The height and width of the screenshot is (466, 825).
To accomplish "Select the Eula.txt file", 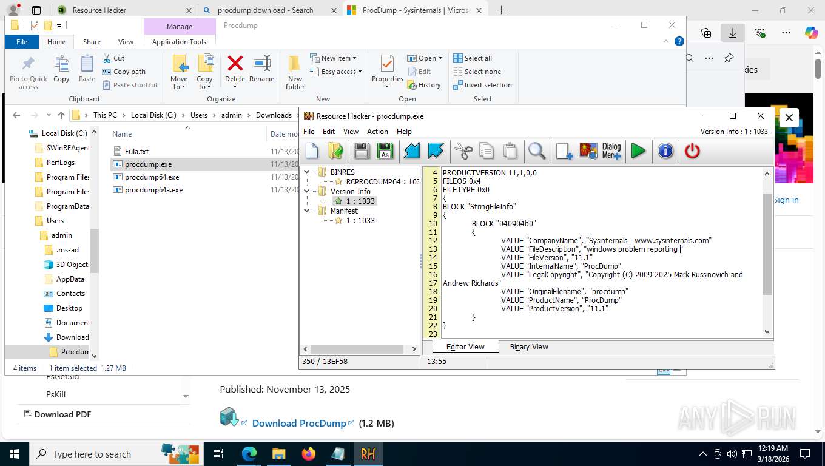I will point(136,152).
